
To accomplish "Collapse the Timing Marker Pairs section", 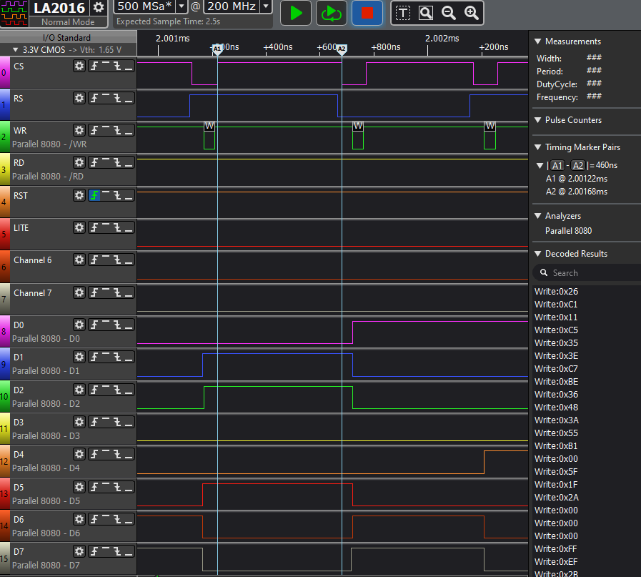I will [x=538, y=147].
